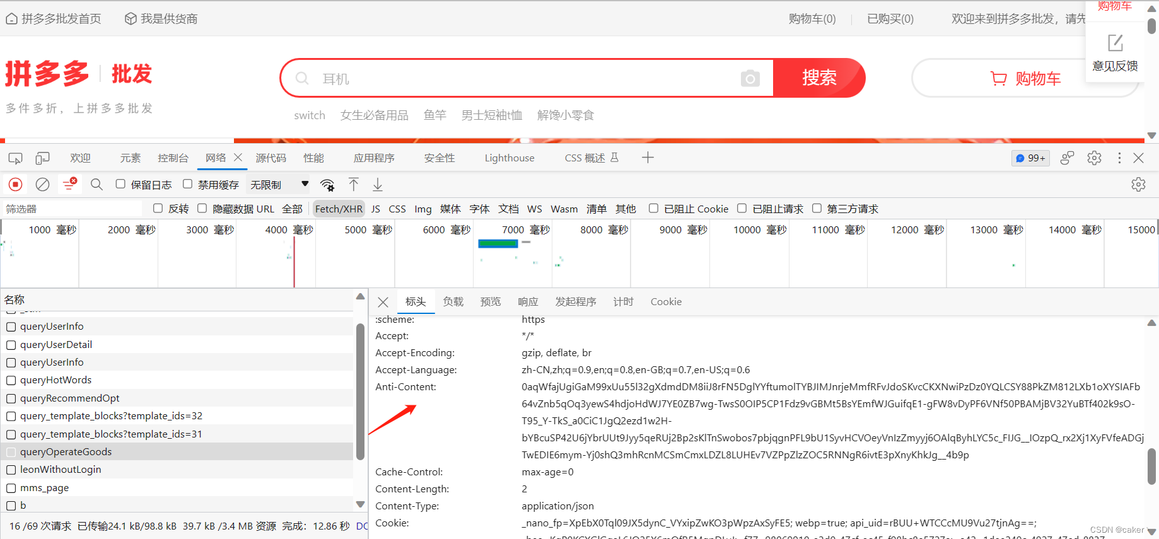Viewport: 1159px width, 539px height.
Task: Tick checkbox beside queryHotWords
Action: [11, 380]
